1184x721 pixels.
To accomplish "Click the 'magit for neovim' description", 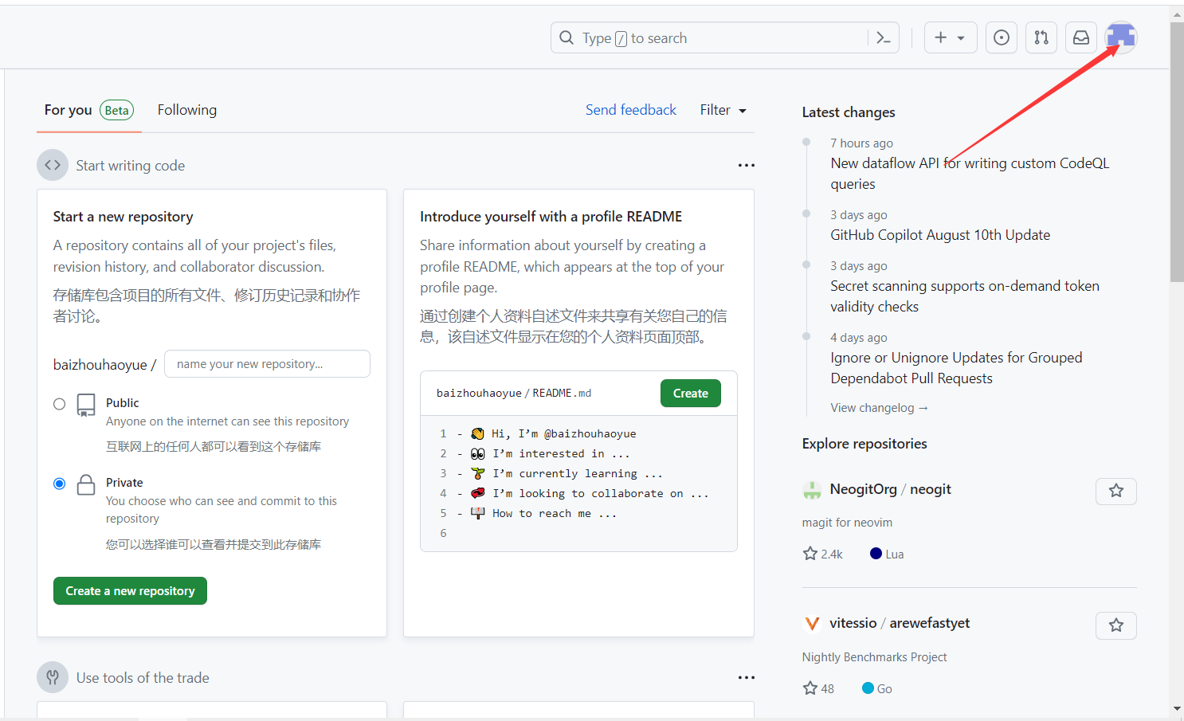I will (847, 523).
